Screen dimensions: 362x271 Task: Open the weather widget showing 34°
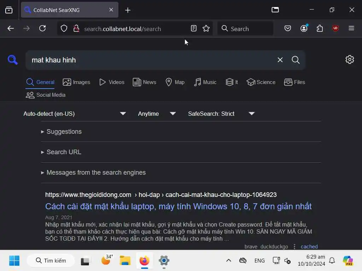pos(107,260)
